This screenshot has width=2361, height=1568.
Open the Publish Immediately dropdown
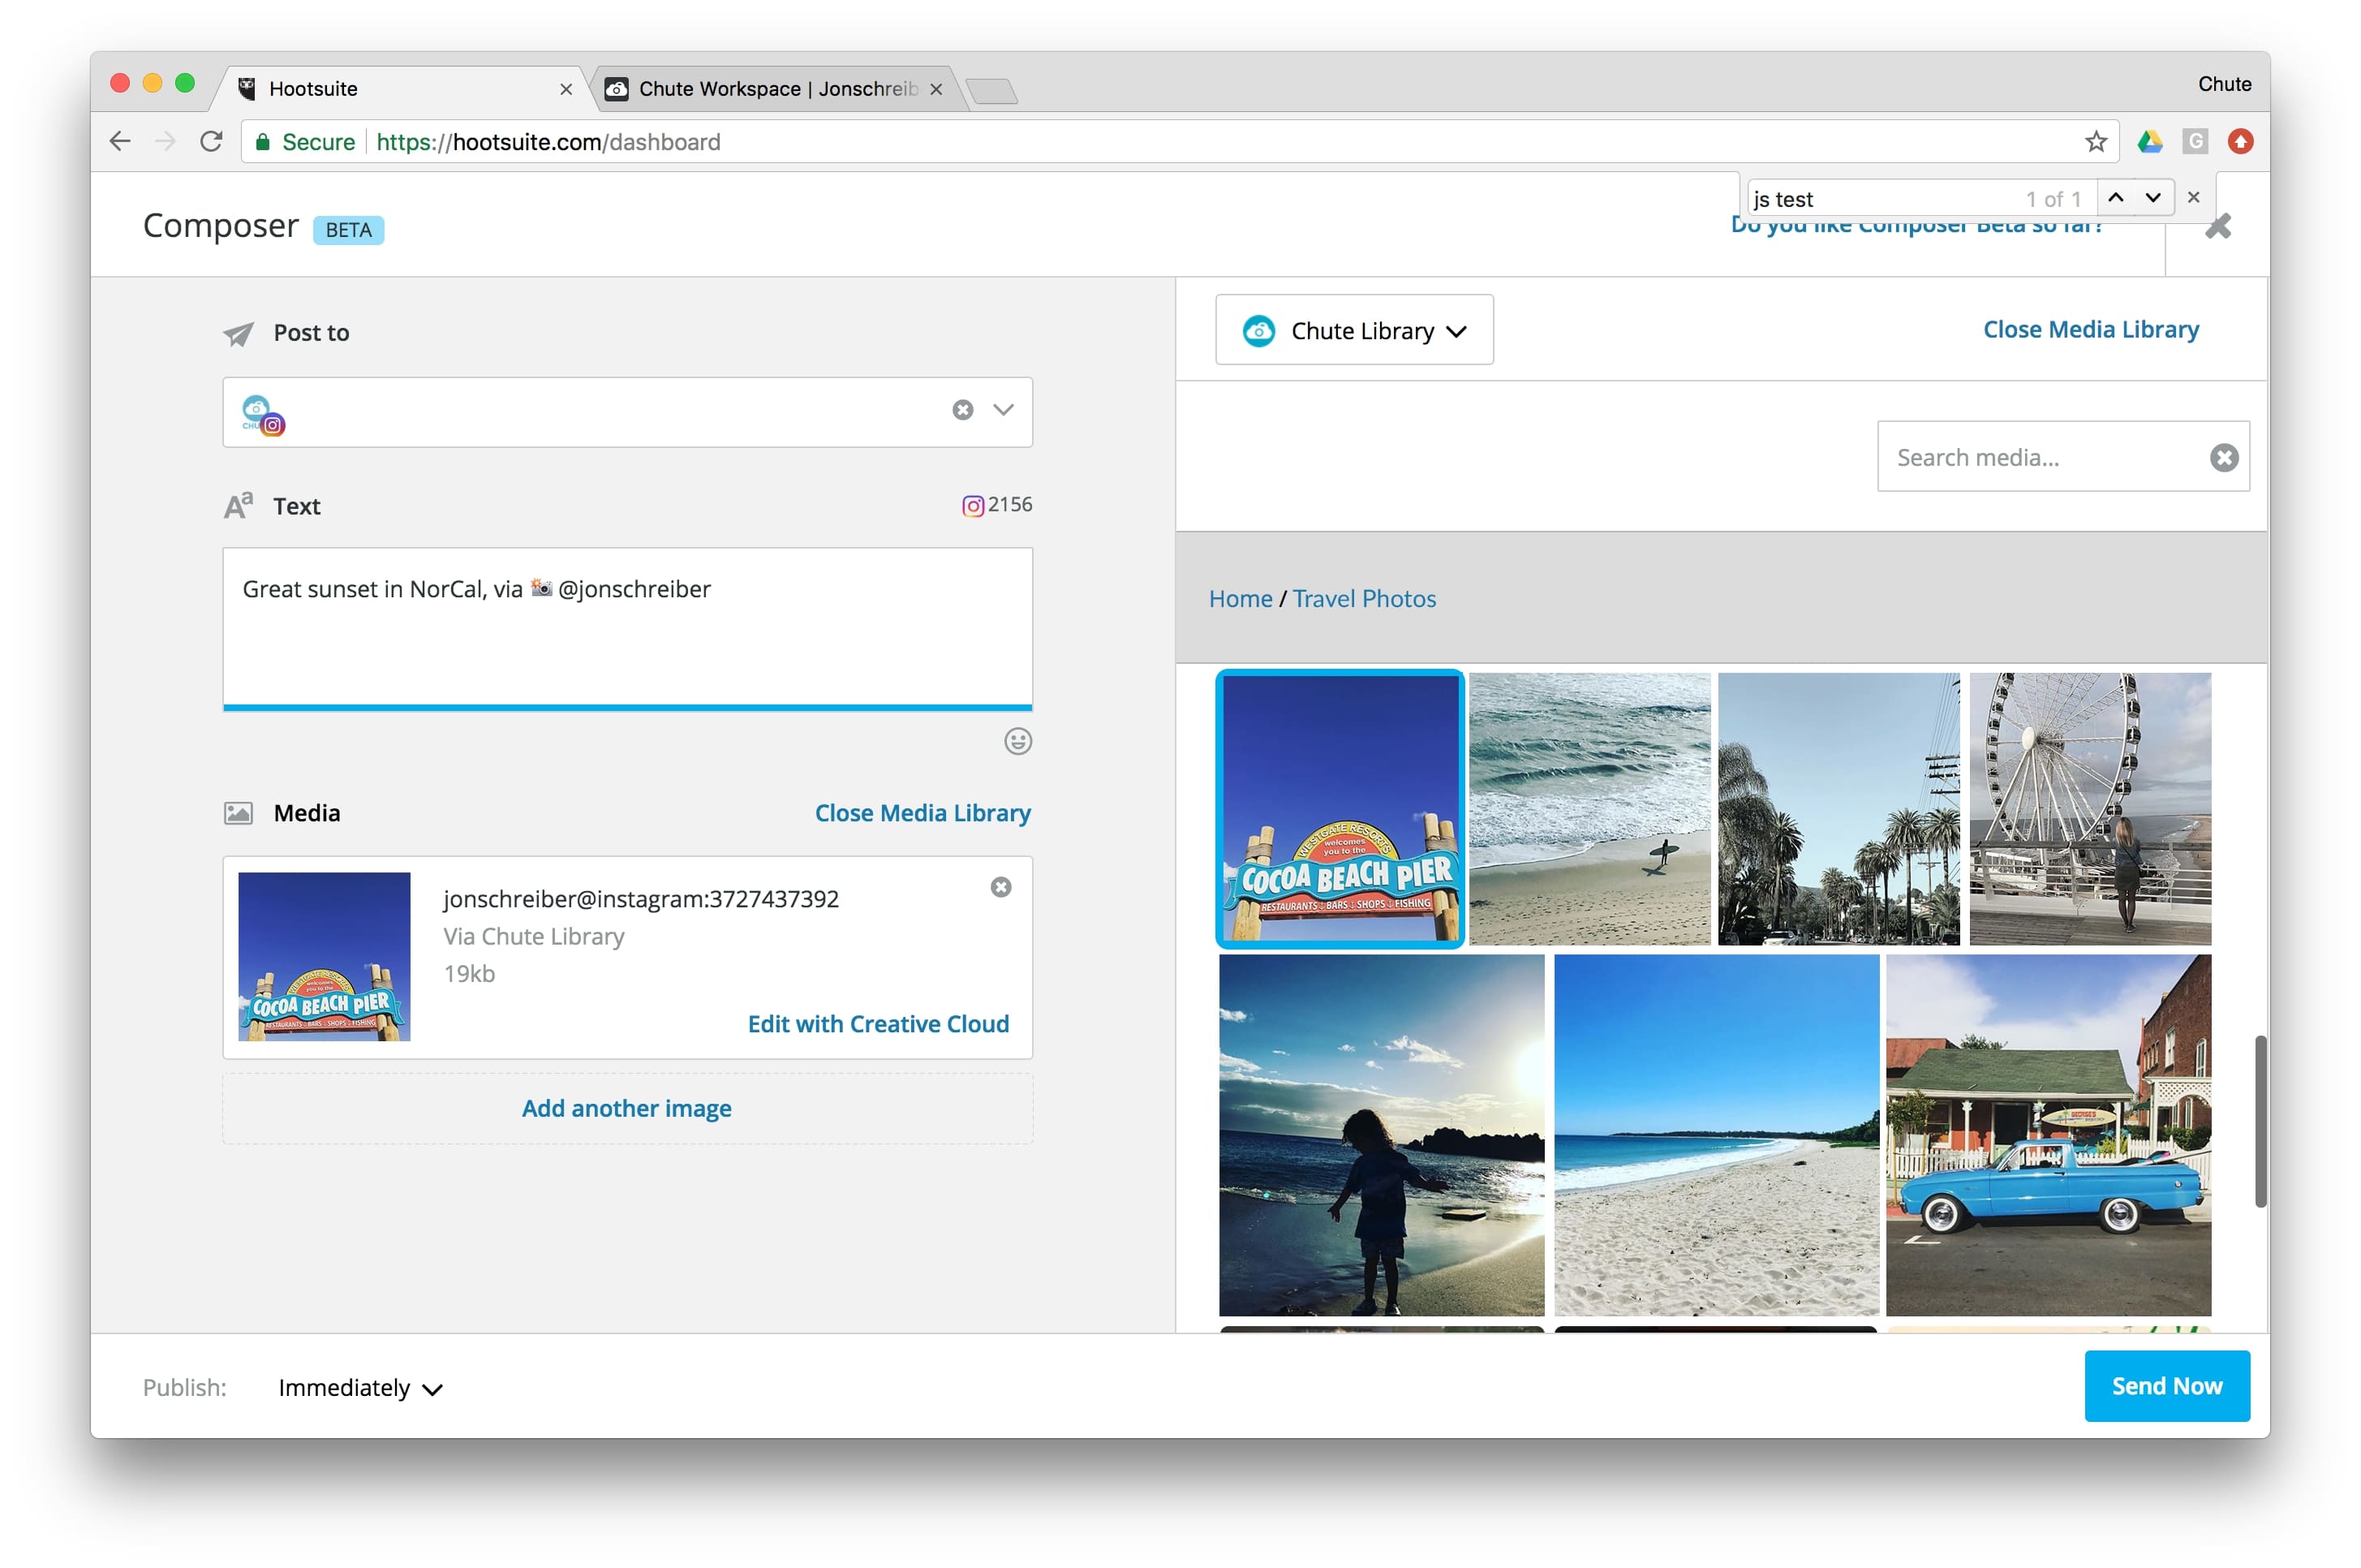356,1387
